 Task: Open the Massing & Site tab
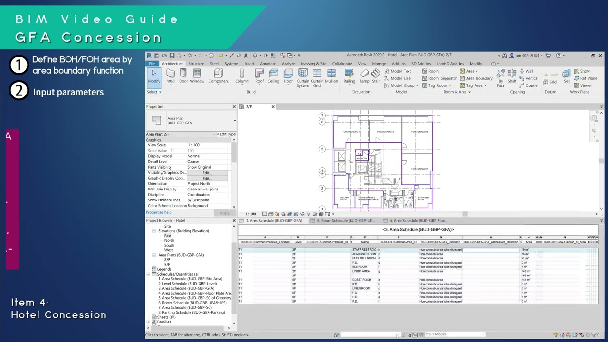click(x=313, y=64)
